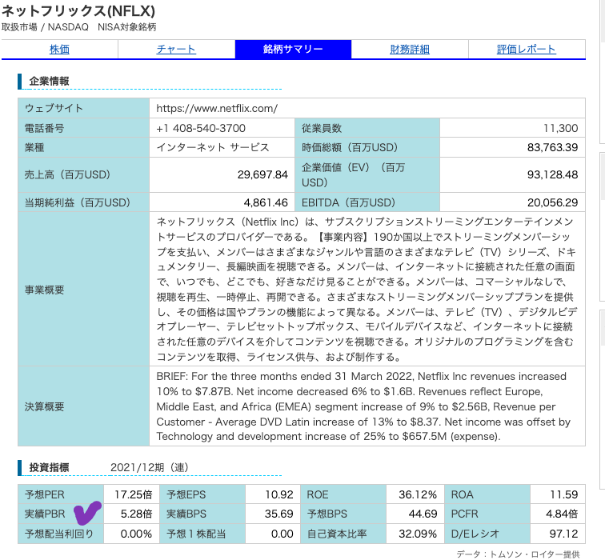This screenshot has width=605, height=560.
Task: Click the 企業価値（EV） label
Action: point(353,174)
